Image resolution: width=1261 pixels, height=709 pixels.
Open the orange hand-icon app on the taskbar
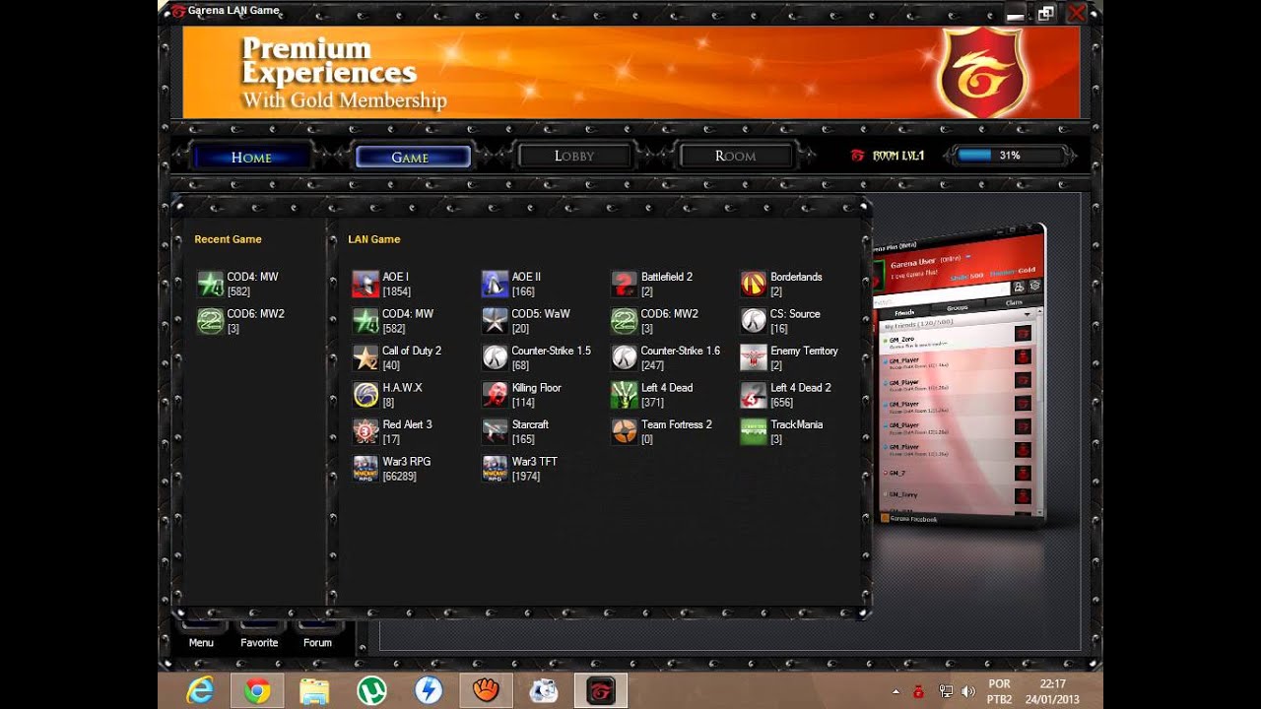tap(486, 691)
